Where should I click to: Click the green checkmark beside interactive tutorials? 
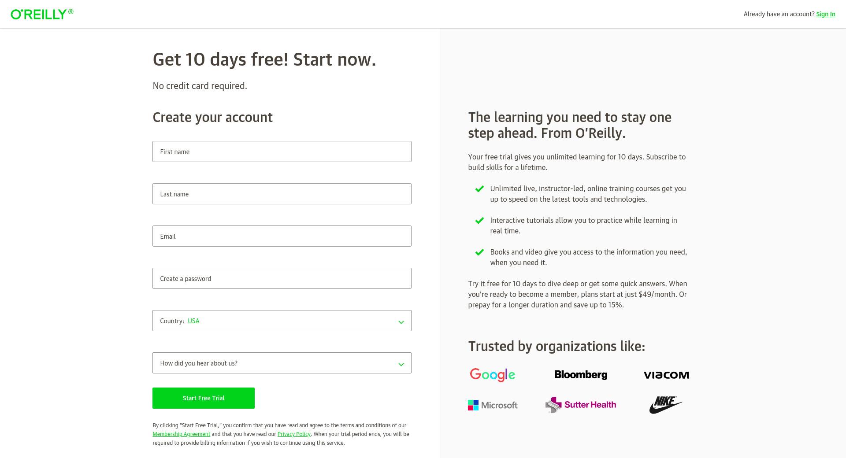point(479,221)
